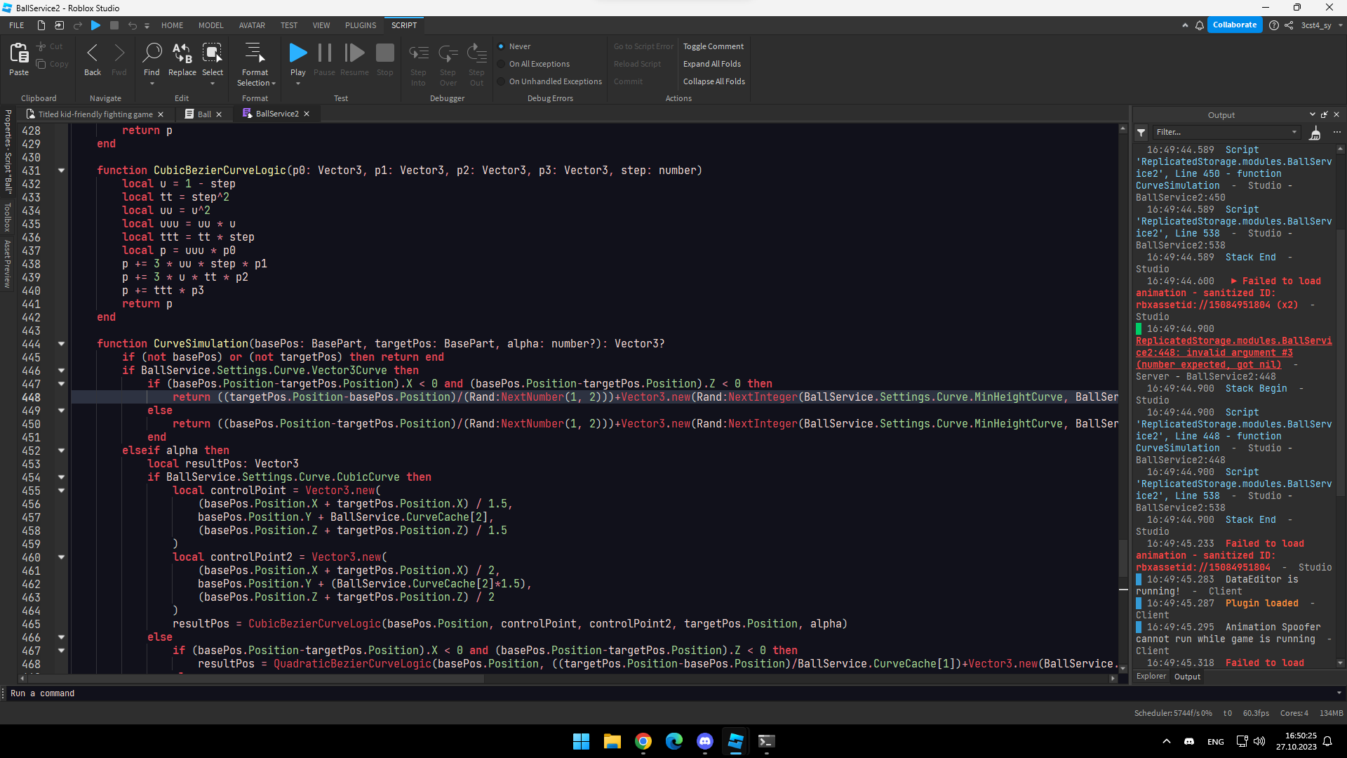The height and width of the screenshot is (758, 1347).
Task: Click the Collaborate button
Action: click(x=1234, y=25)
